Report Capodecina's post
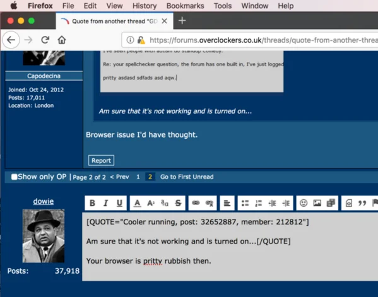This screenshot has width=378, height=297. pos(101,160)
